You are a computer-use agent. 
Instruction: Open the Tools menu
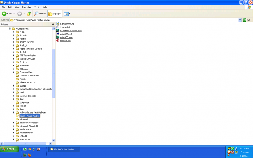(x=37, y=7)
